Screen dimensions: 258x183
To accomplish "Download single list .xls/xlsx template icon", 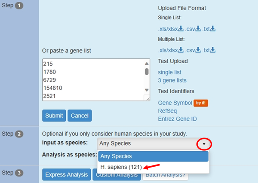I will click(181, 29).
